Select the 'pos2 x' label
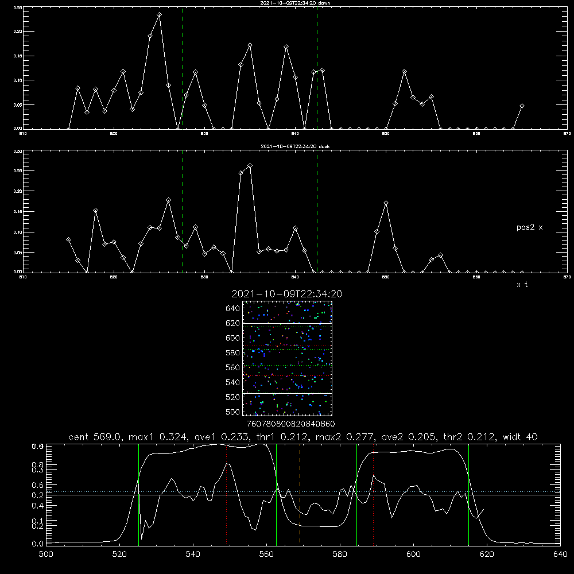Screen dimensions: 574x574 point(529,227)
